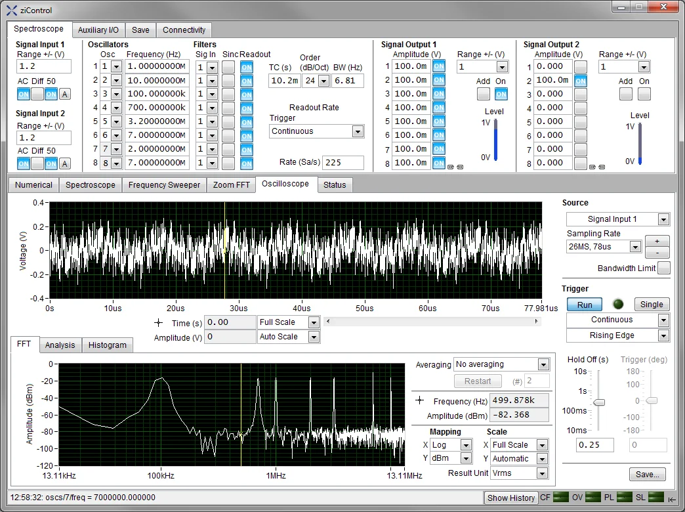Click the Restart averaging button
Image resolution: width=685 pixels, height=512 pixels.
[x=478, y=381]
